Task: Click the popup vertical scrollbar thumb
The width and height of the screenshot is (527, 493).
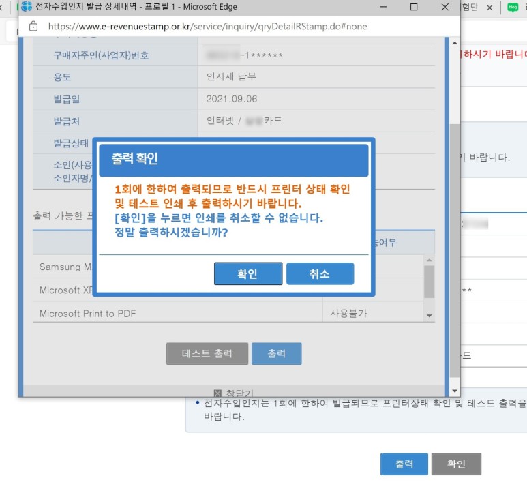Action: 455,250
